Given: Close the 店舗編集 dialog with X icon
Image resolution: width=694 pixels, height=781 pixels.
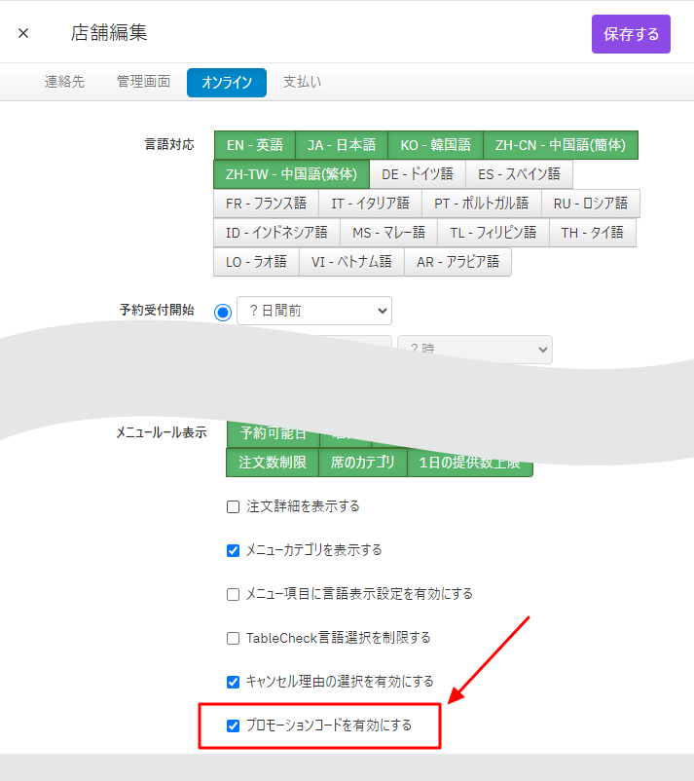Looking at the screenshot, I should pyautogui.click(x=23, y=33).
